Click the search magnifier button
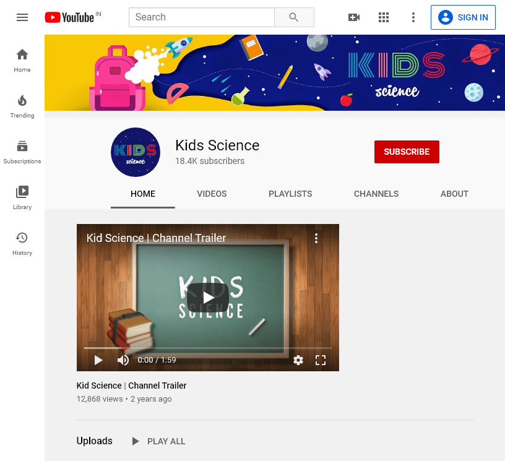This screenshot has width=505, height=461. point(294,17)
